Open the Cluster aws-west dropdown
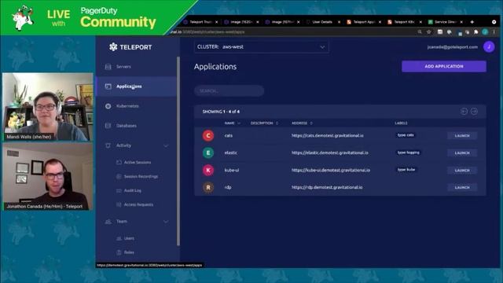Viewport: 503px width, 283px height. 261,47
